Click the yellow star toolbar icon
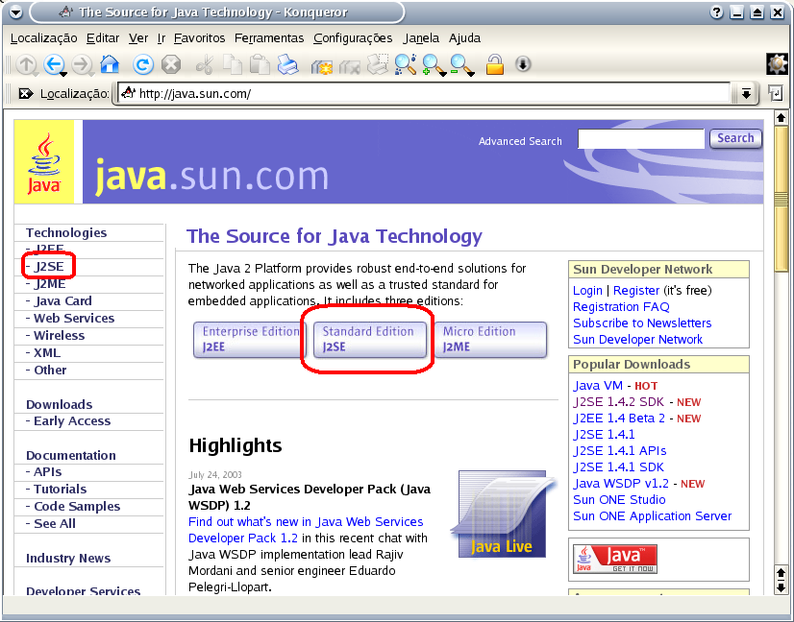This screenshot has height=622, width=794. 321,65
